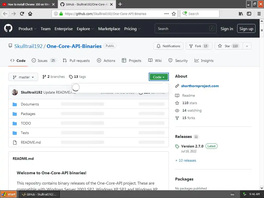View the 110 stars link
The image size is (264, 198).
pos(186,103)
